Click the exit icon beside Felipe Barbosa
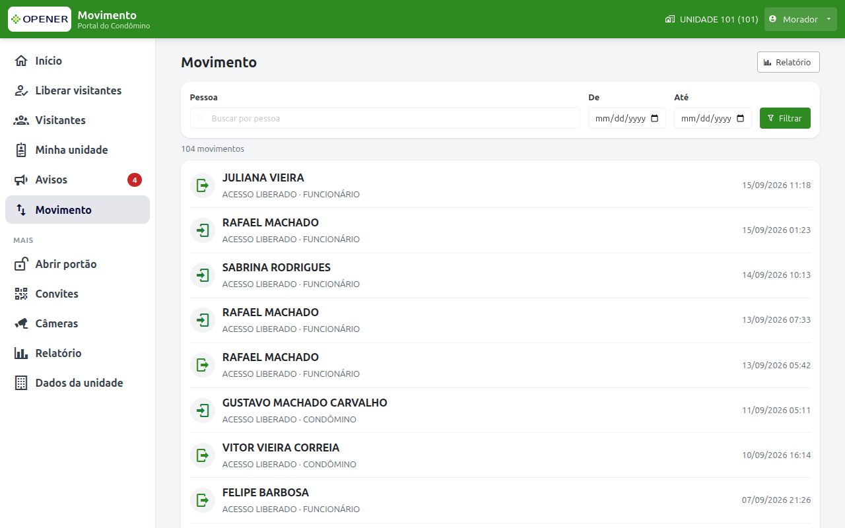Viewport: 845px width, 528px height. 203,500
